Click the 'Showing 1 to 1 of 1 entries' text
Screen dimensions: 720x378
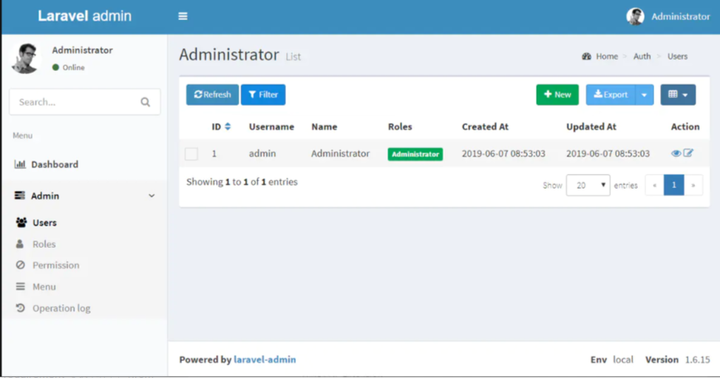coord(242,182)
